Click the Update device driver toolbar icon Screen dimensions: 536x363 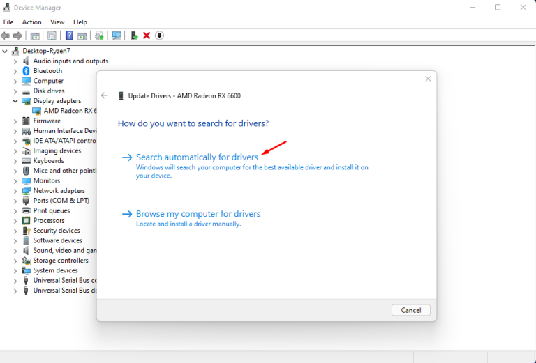click(134, 36)
